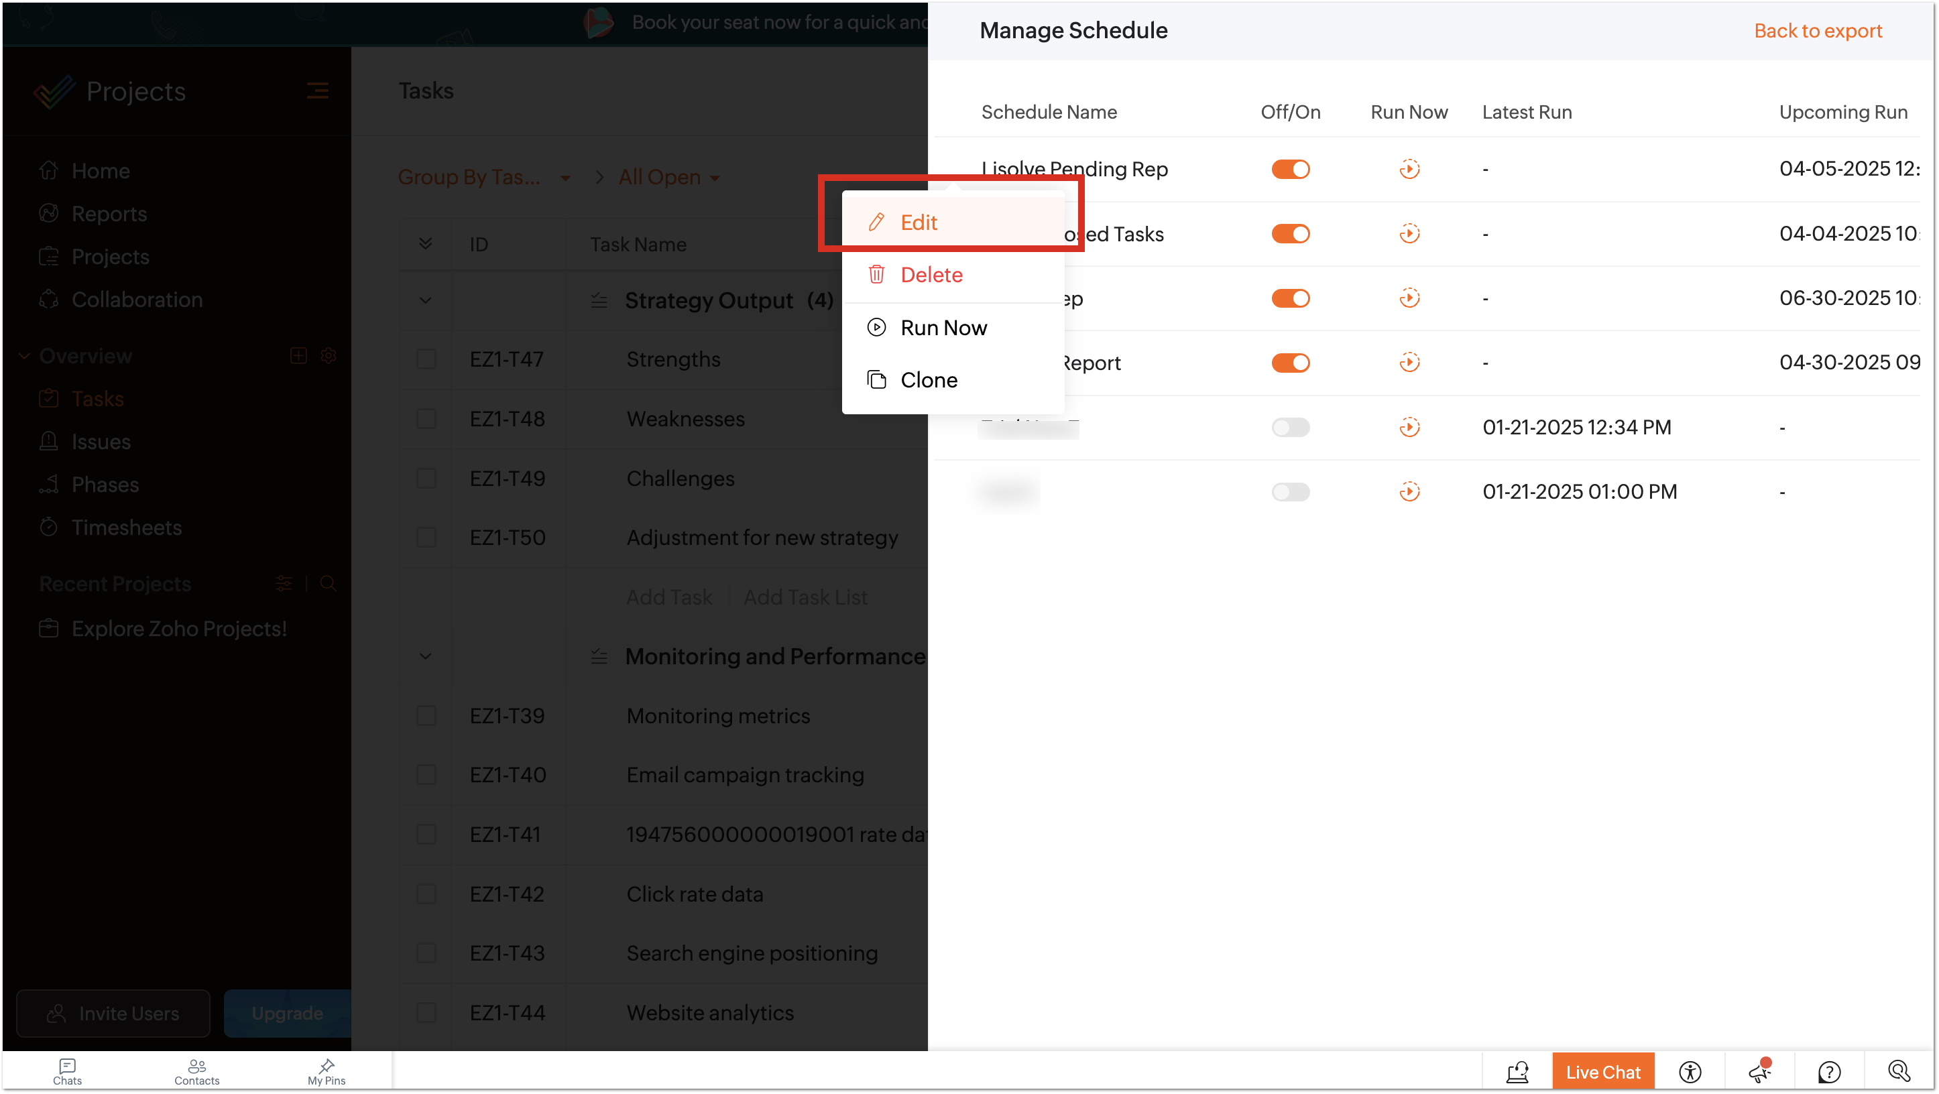Click the search icon at bottom right
1939x1094 pixels.
(1898, 1071)
